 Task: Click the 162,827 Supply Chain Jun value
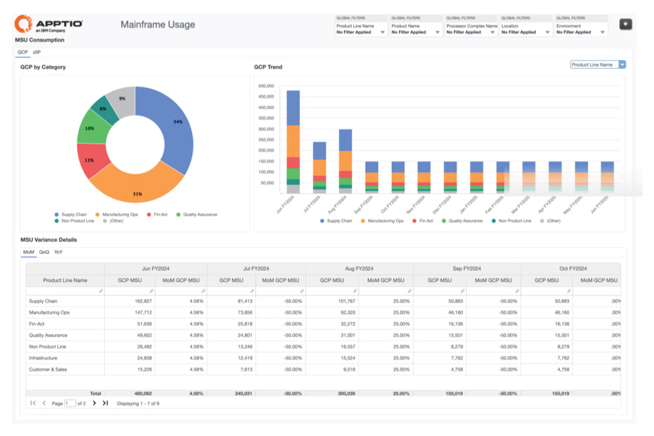(x=144, y=301)
